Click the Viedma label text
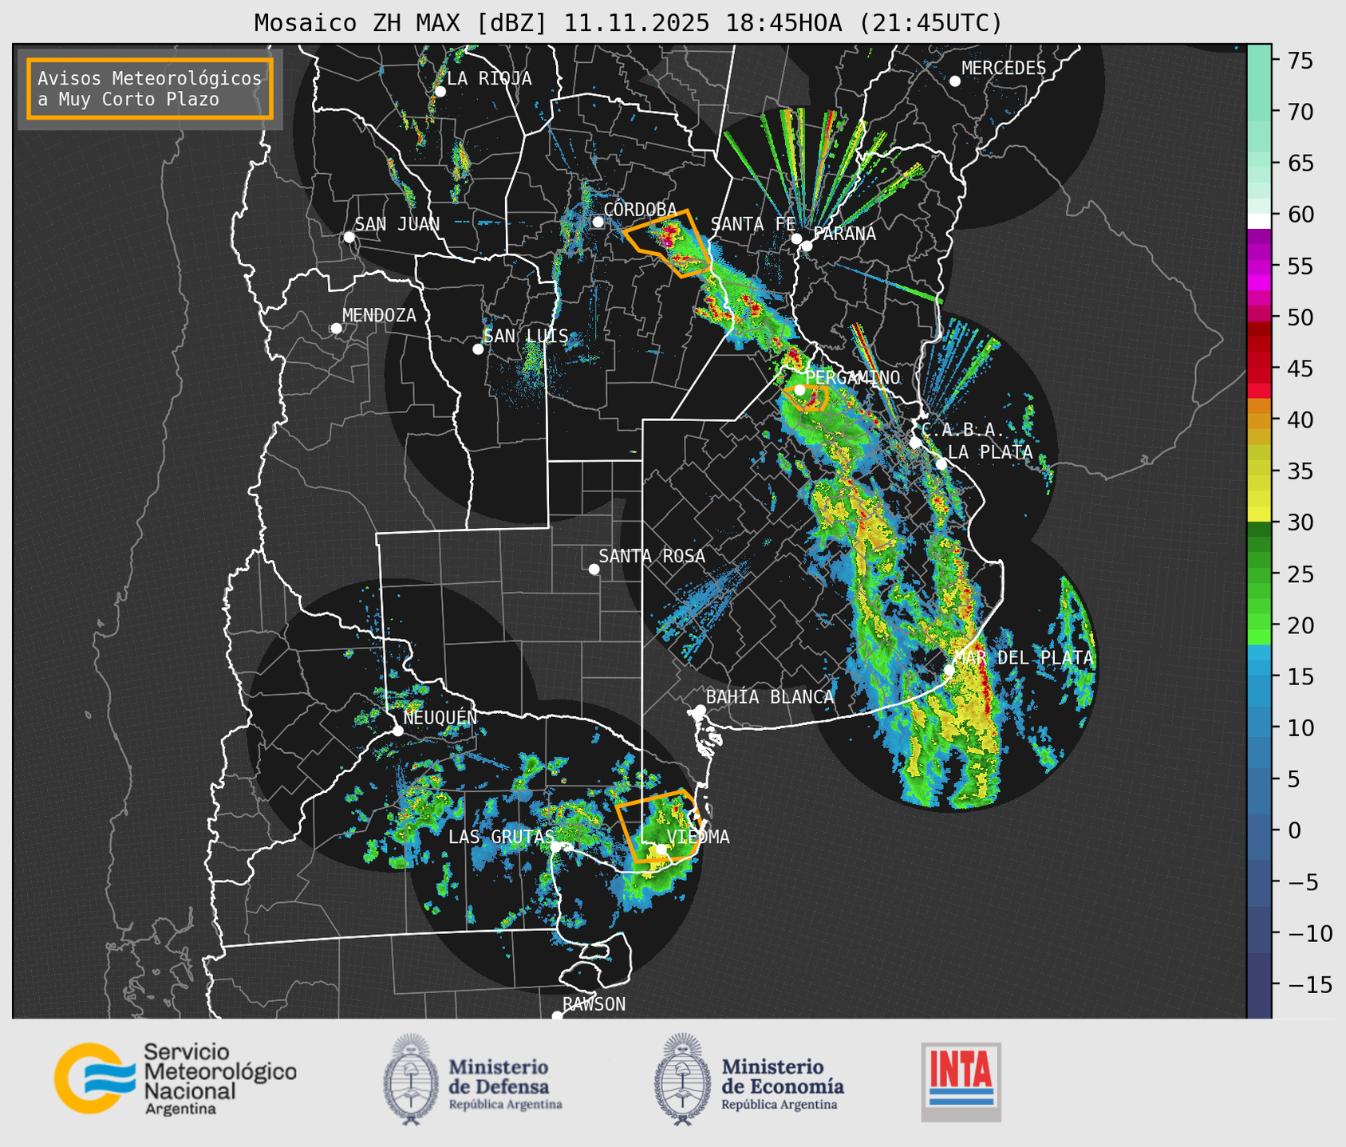 click(698, 837)
